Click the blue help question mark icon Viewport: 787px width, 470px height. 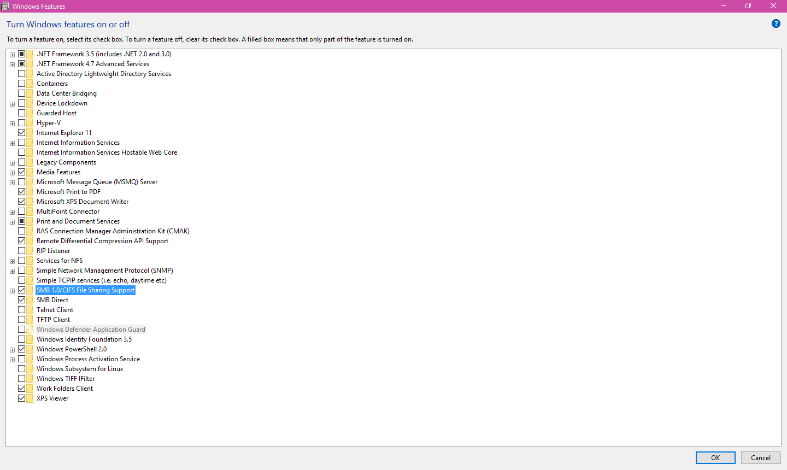click(776, 23)
